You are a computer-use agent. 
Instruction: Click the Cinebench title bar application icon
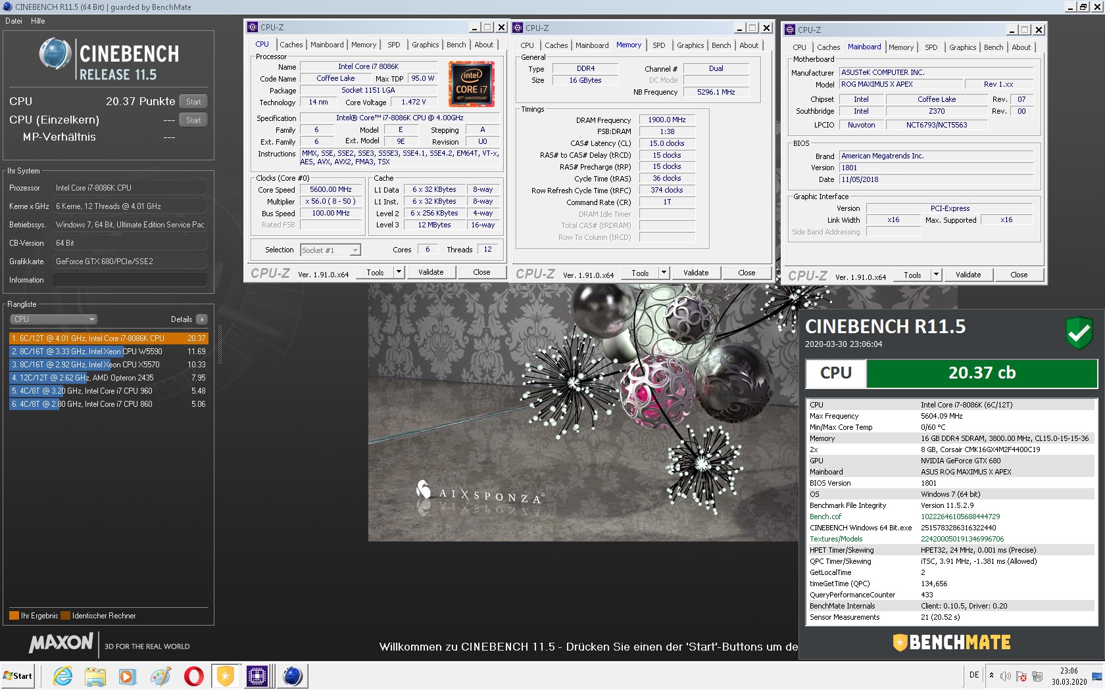(x=7, y=7)
